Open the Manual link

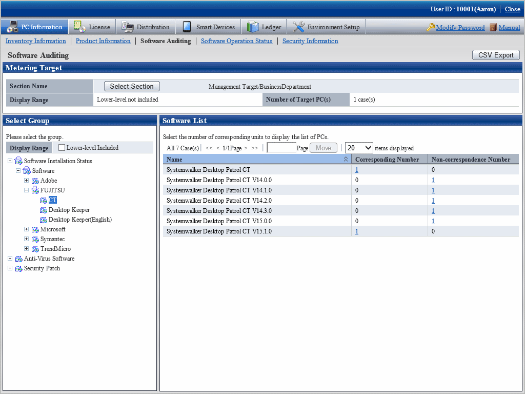[x=509, y=28]
